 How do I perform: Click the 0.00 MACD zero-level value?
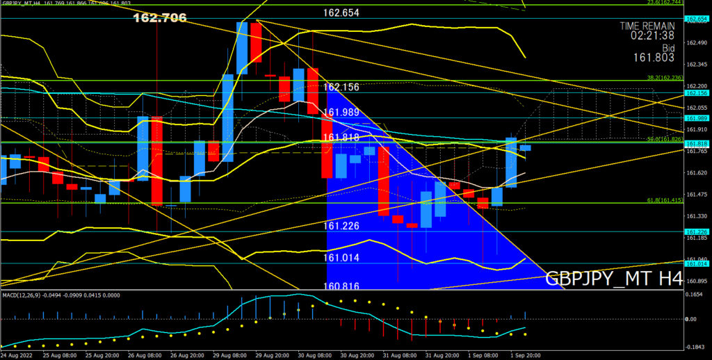(x=690, y=319)
